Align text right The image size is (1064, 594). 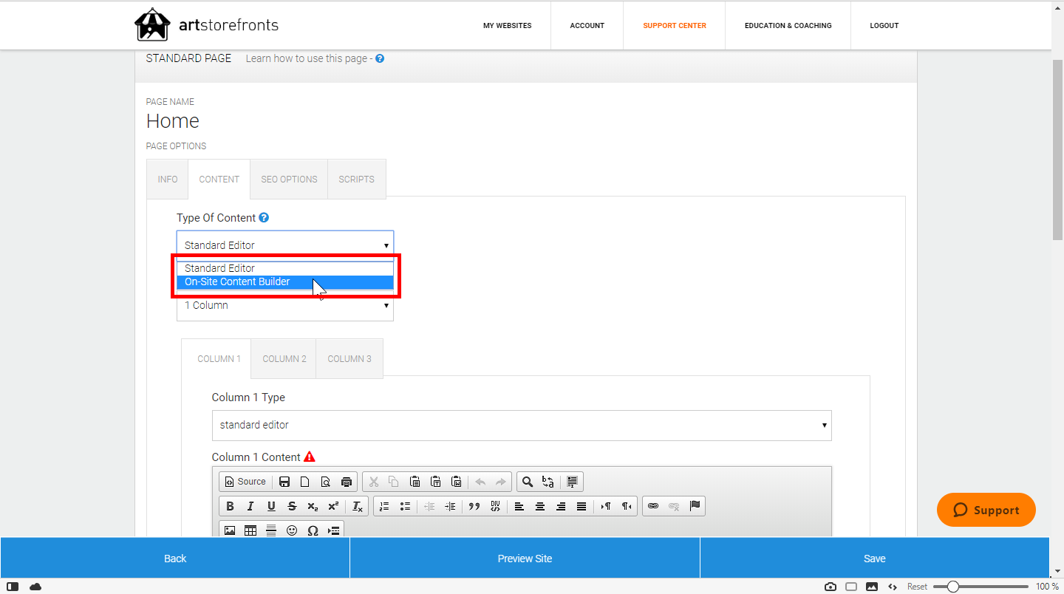pyautogui.click(x=561, y=506)
